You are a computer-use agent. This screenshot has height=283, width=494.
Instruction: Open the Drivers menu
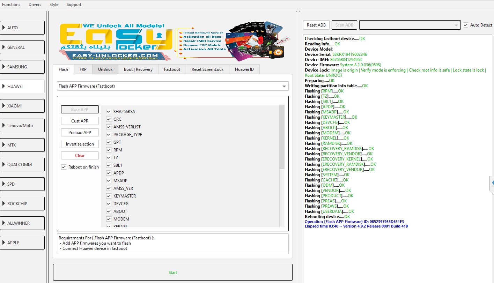[35, 5]
